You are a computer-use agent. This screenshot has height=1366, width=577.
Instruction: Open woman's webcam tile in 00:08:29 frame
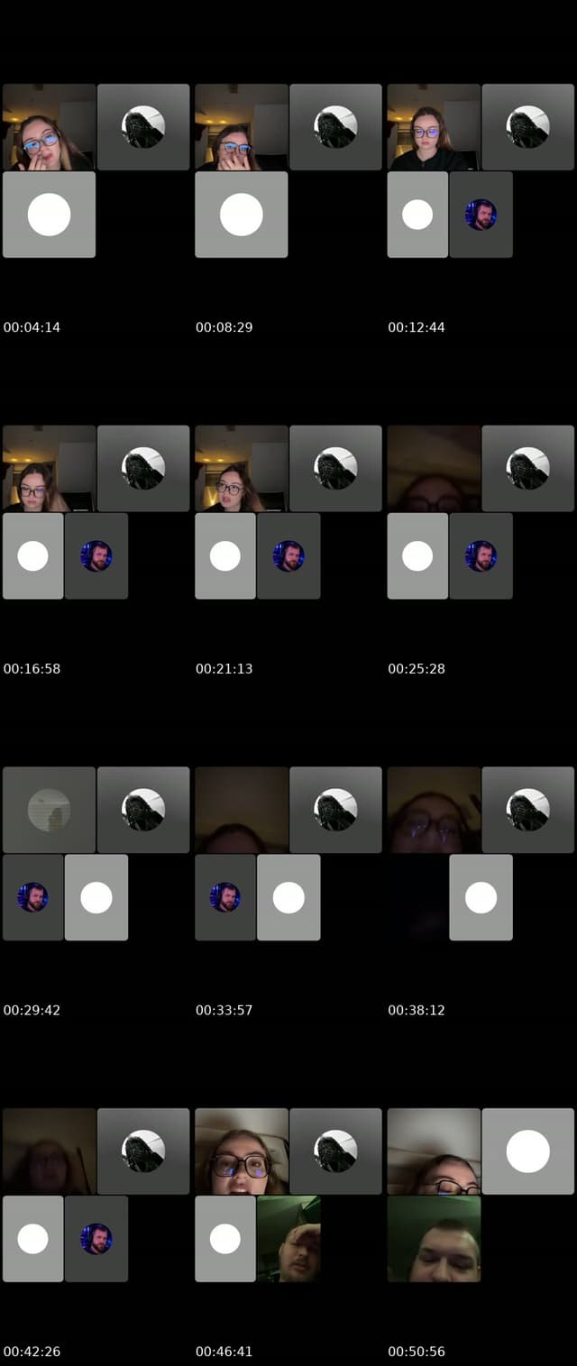point(242,127)
